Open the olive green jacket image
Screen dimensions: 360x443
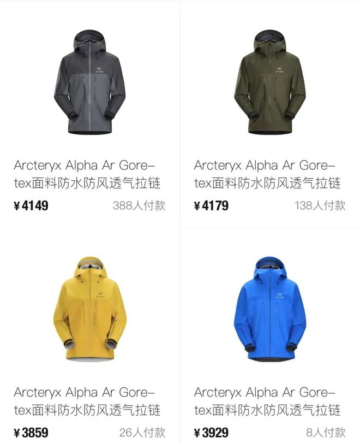coord(270,81)
